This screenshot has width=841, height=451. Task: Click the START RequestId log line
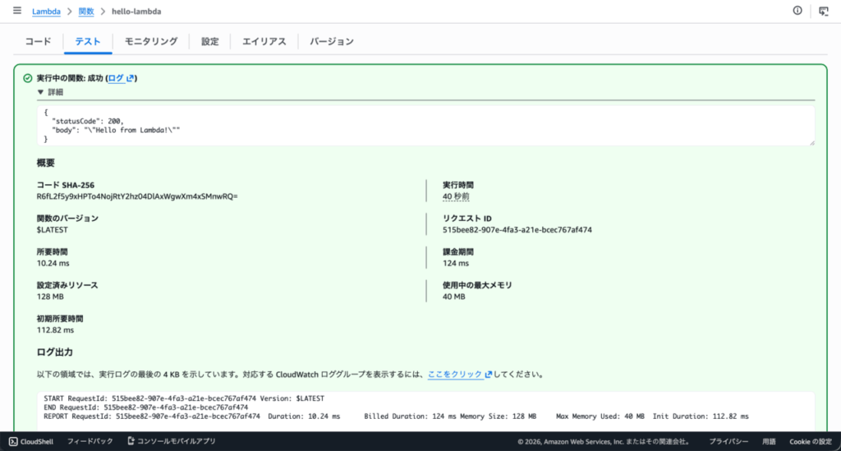tap(184, 398)
